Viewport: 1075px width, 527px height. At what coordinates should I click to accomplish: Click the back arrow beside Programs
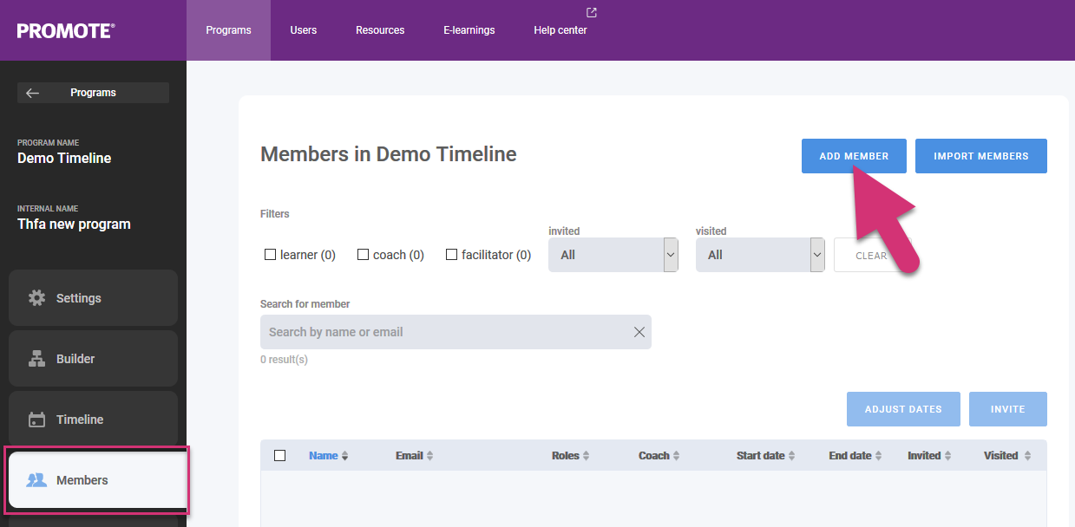[x=33, y=93]
